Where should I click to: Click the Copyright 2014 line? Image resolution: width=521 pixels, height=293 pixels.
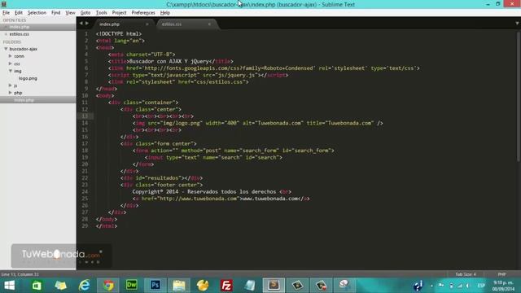coord(212,192)
